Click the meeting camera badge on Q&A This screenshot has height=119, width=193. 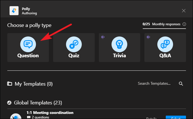(x=148, y=37)
